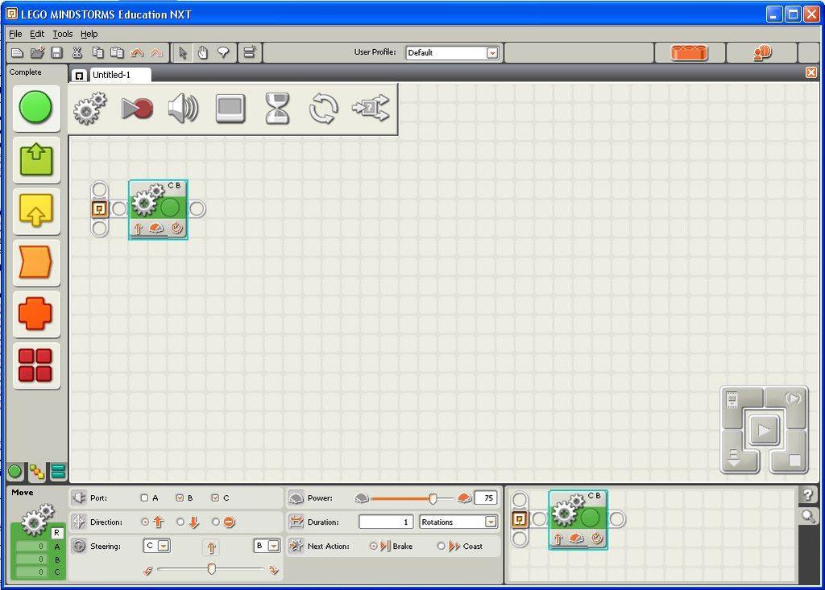Click Download and Run Selected button
The width and height of the screenshot is (825, 590).
(x=792, y=398)
